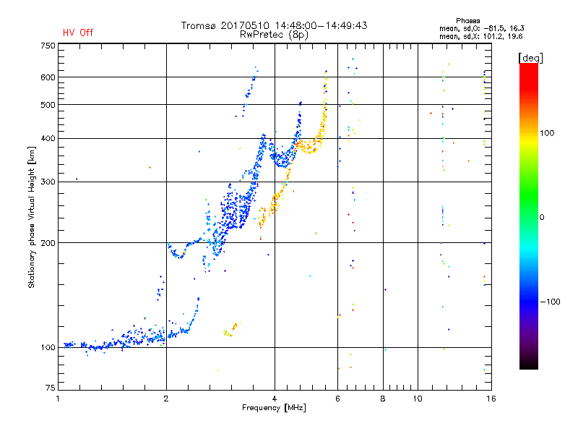Click the phase colorbar gradient
This screenshot has width=578, height=434.
(x=529, y=216)
